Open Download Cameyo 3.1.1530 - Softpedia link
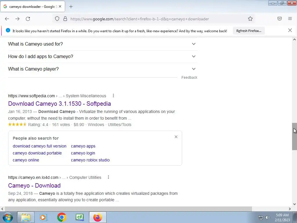 pyautogui.click(x=59, y=104)
